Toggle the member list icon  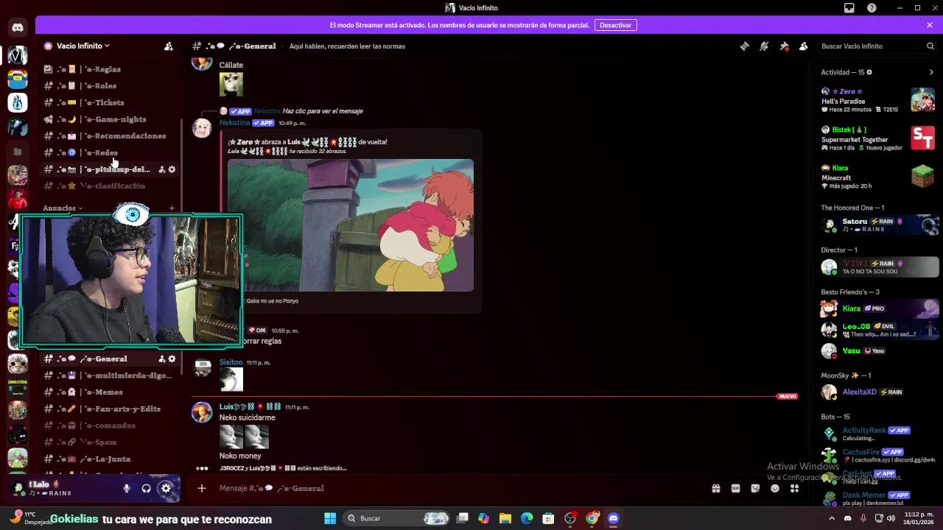pos(804,46)
